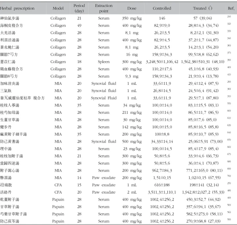Screen dimensions: 237x225
Task: Open reference 59 citation in last row
Action: tap(229, 219)
